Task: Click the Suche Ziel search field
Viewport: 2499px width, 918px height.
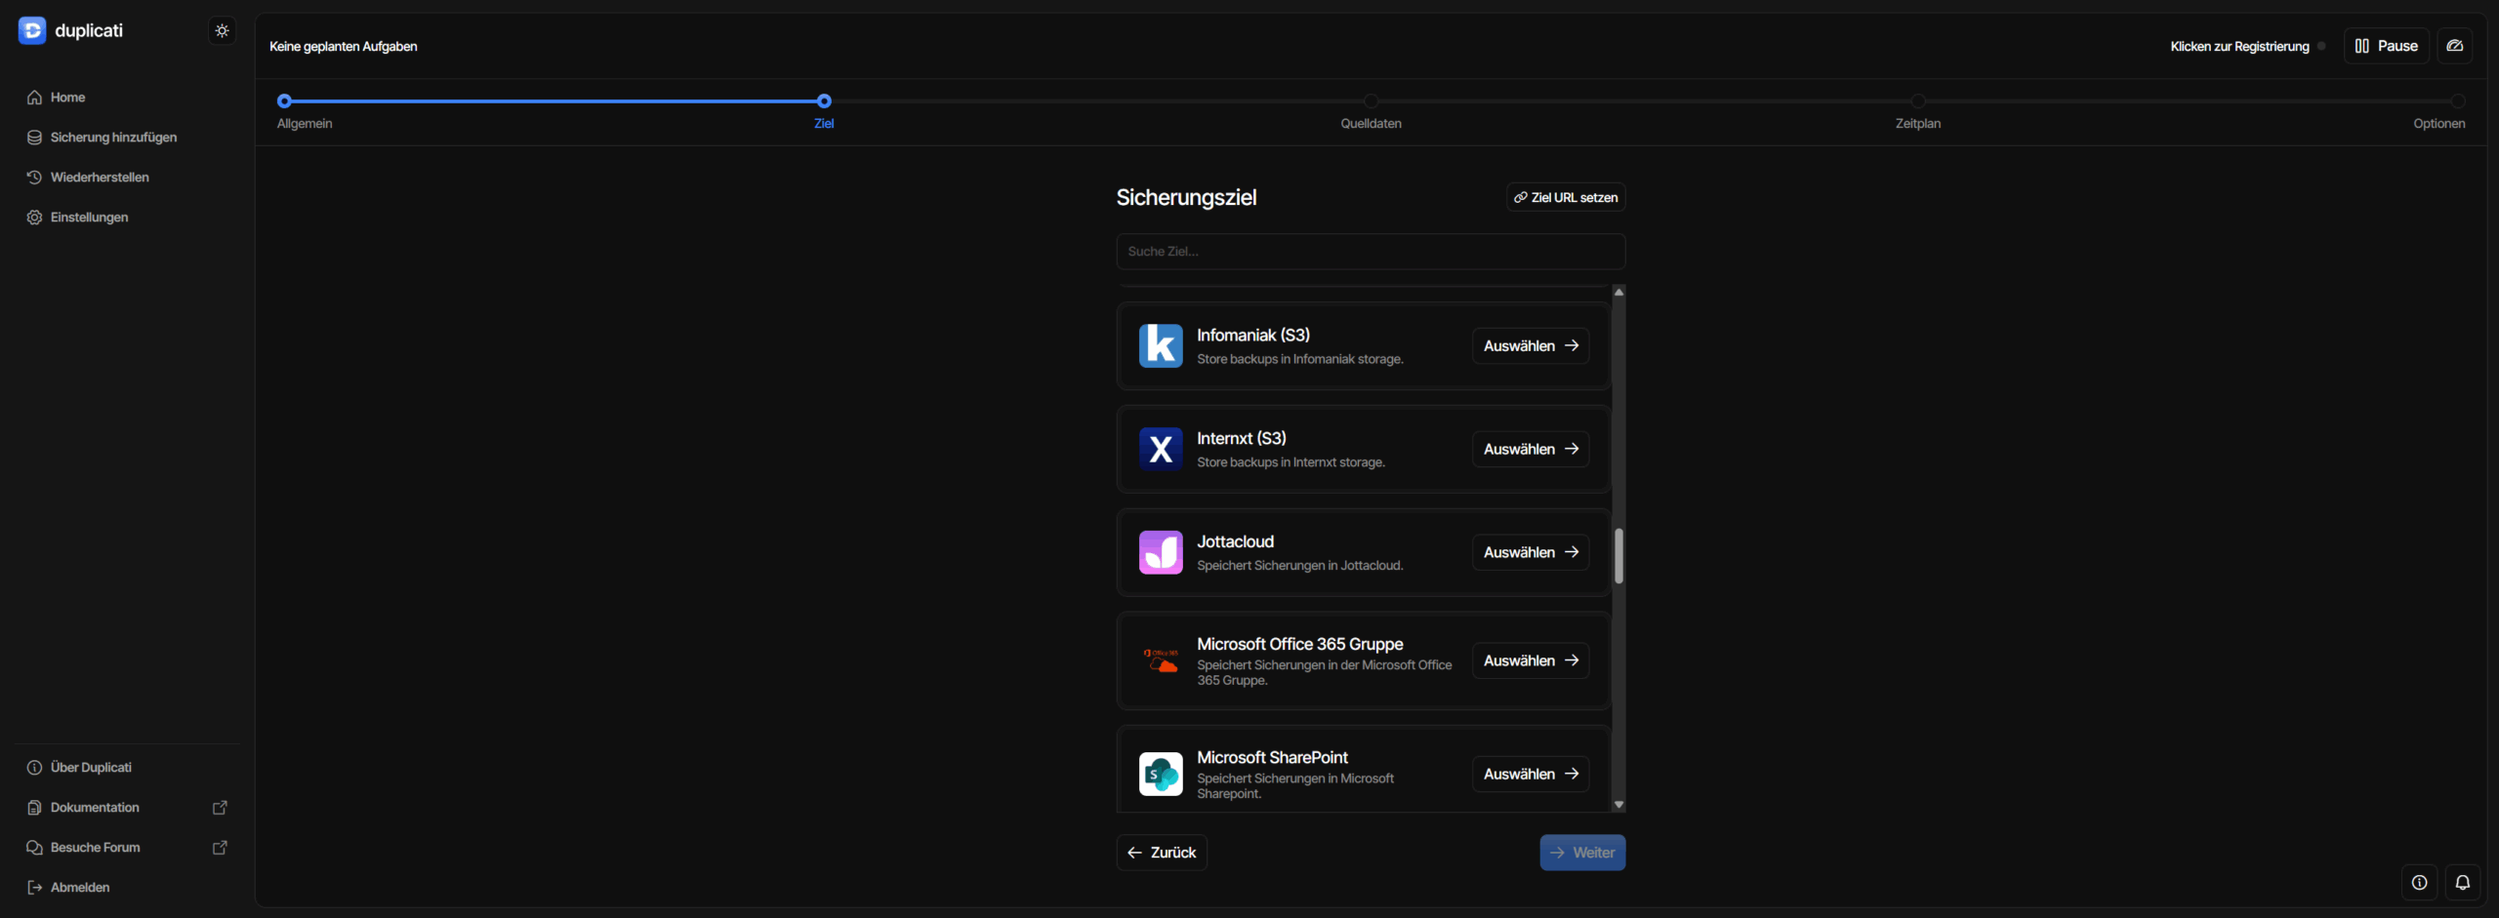Action: click(x=1370, y=252)
